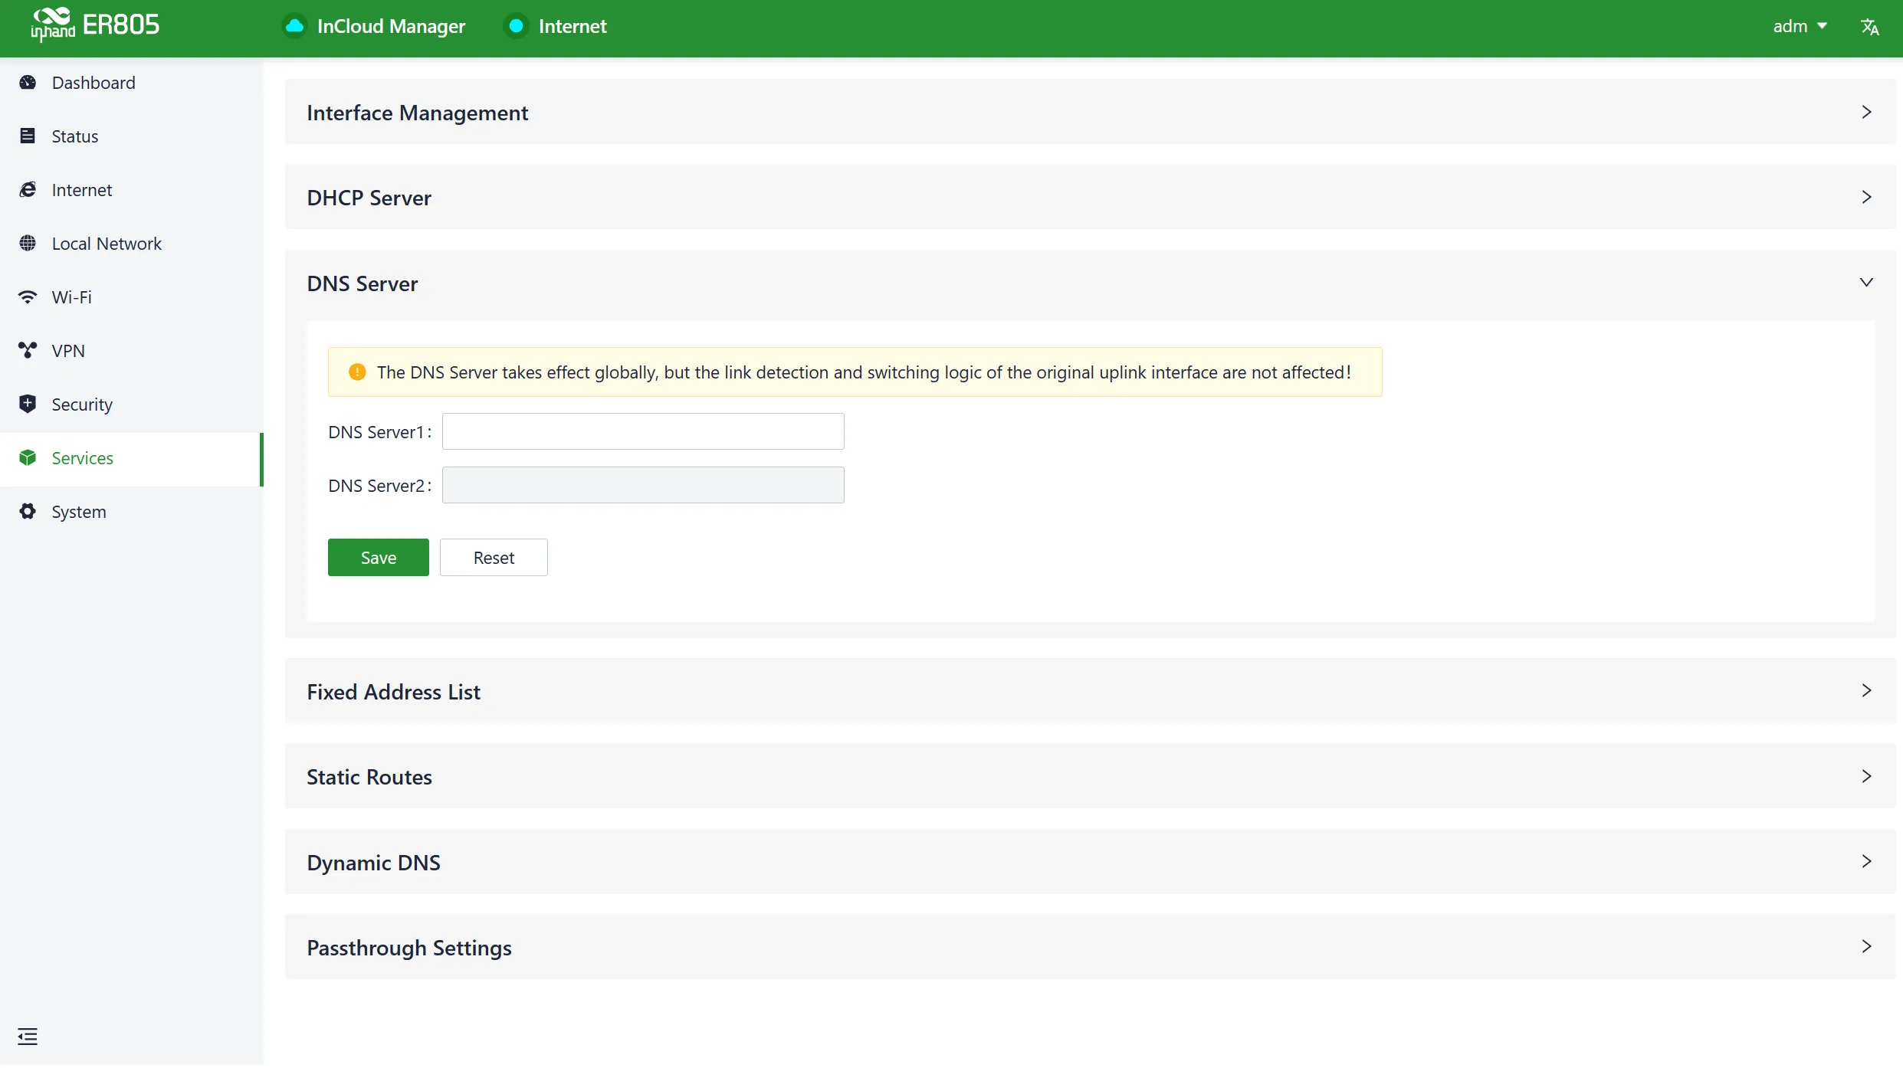Click the InCloud Manager header link
This screenshot has height=1068, width=1903.
tap(391, 26)
